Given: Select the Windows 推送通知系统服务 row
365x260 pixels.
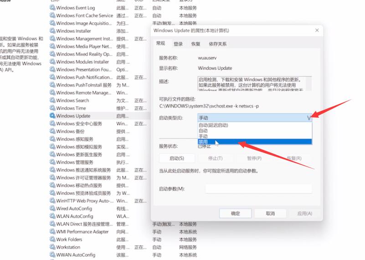Looking at the screenshot, I should pyautogui.click(x=99, y=170).
